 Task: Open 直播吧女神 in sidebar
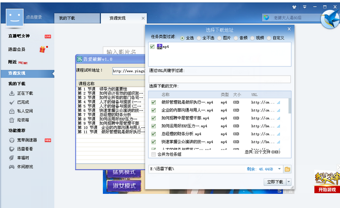click(x=19, y=36)
